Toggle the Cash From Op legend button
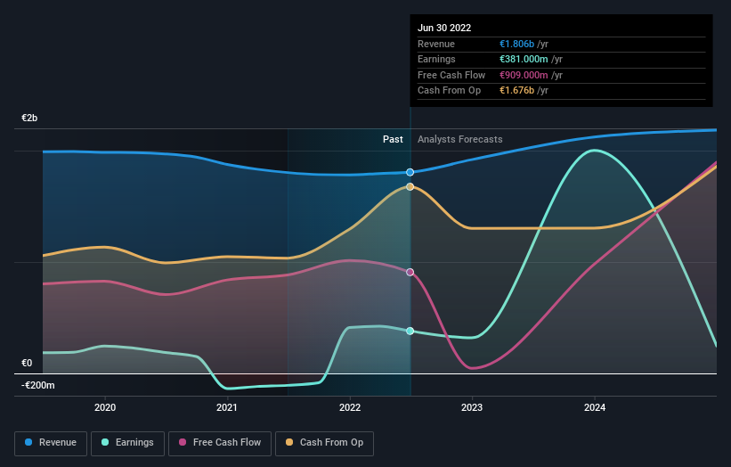 pos(324,443)
